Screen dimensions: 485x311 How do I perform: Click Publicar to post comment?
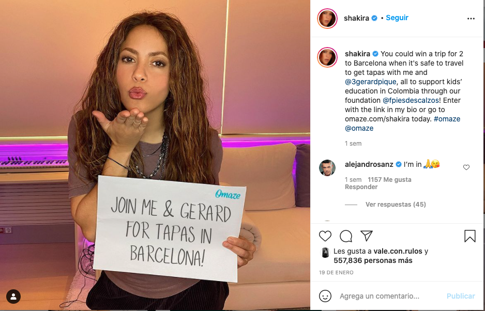[x=461, y=296]
